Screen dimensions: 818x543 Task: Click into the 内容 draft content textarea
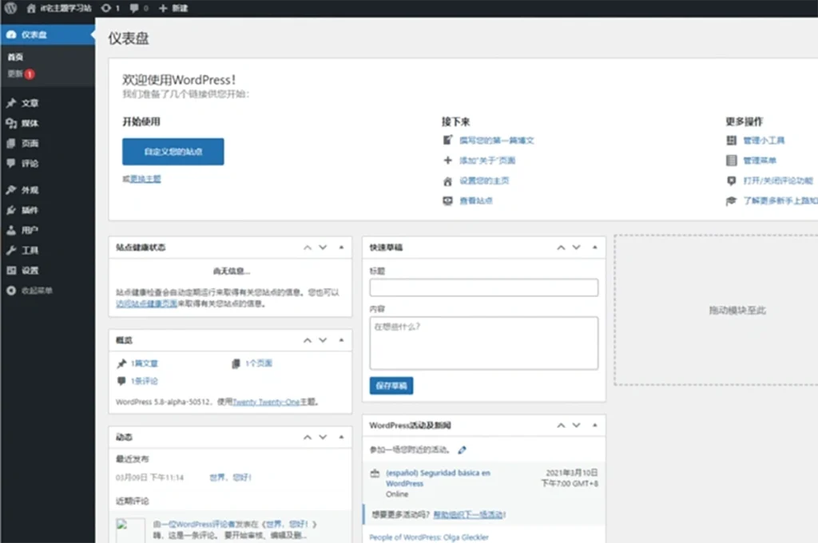click(484, 343)
